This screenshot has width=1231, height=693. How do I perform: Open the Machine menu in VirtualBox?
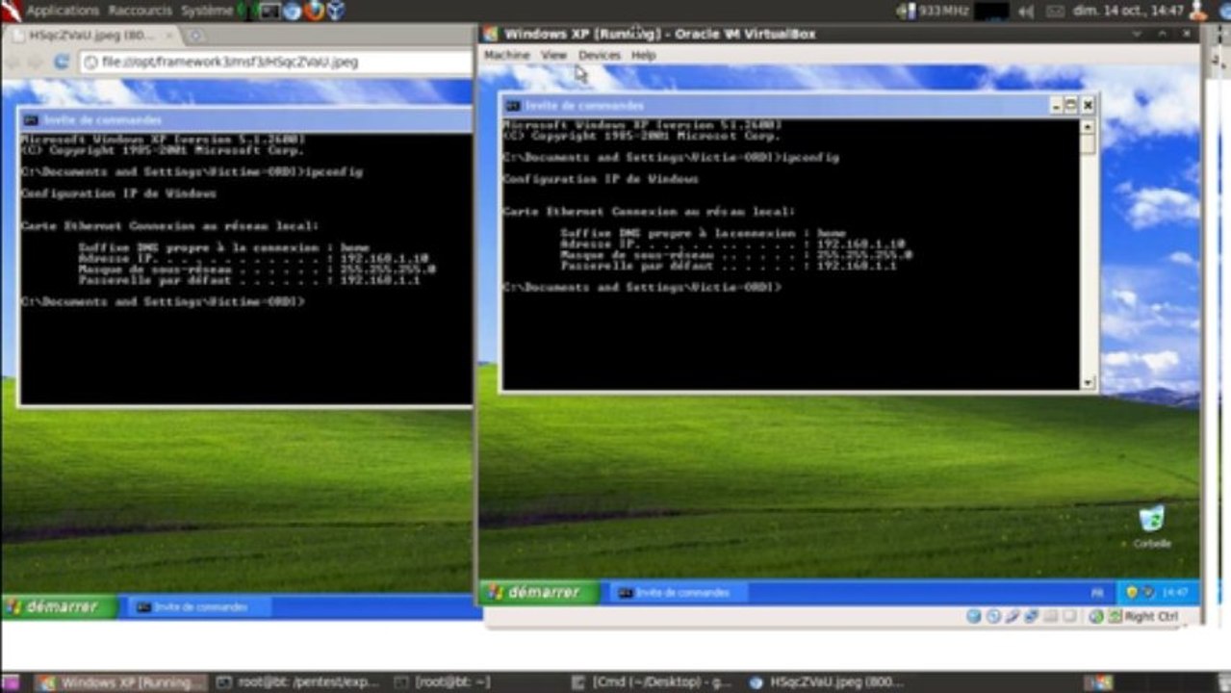point(506,55)
